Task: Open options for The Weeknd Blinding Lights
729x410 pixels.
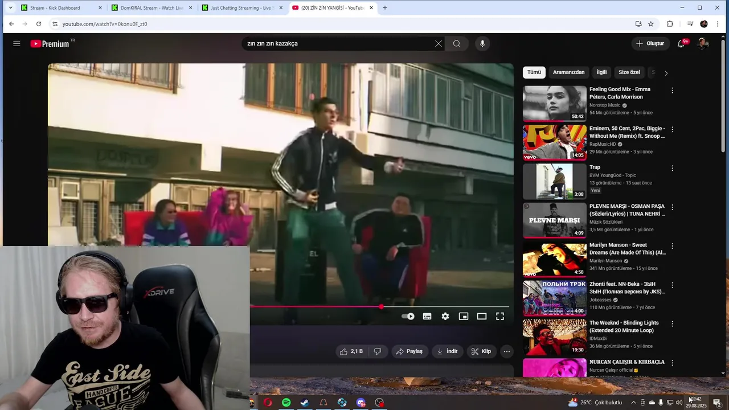Action: (x=672, y=324)
